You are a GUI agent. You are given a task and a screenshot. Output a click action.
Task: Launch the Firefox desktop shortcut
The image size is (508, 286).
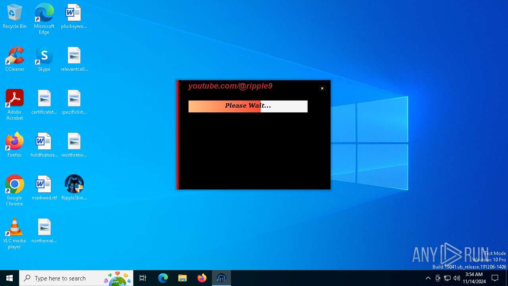[x=15, y=145]
